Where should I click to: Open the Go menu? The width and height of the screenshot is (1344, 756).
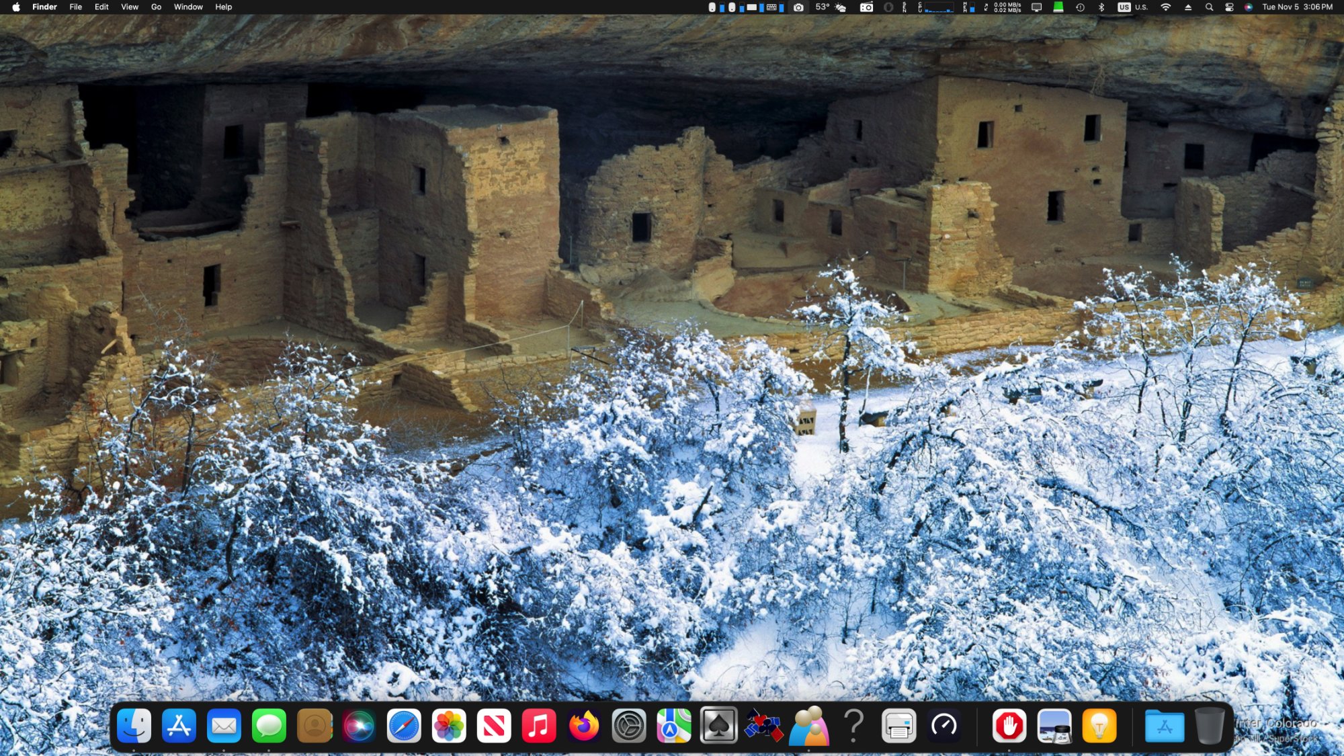tap(156, 7)
